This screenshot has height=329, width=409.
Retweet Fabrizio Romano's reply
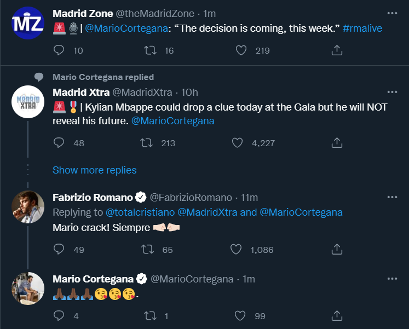coord(147,250)
